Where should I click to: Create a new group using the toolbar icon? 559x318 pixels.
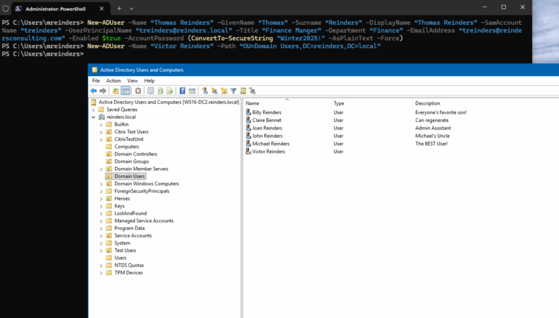[213, 90]
